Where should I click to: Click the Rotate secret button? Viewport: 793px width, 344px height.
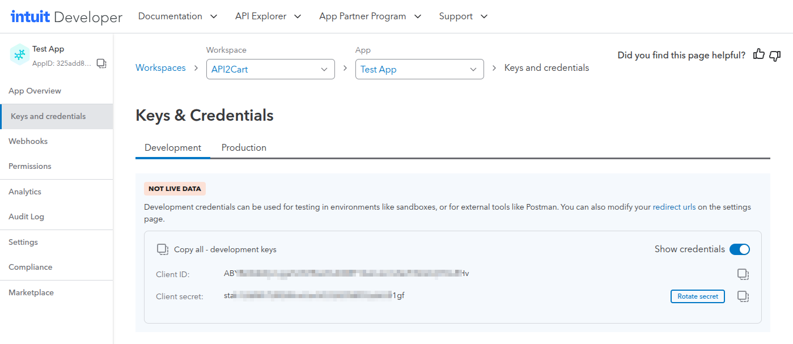pos(698,296)
